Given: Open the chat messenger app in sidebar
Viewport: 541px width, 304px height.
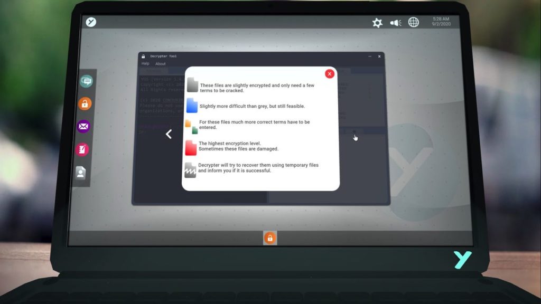Looking at the screenshot, I should [86, 81].
